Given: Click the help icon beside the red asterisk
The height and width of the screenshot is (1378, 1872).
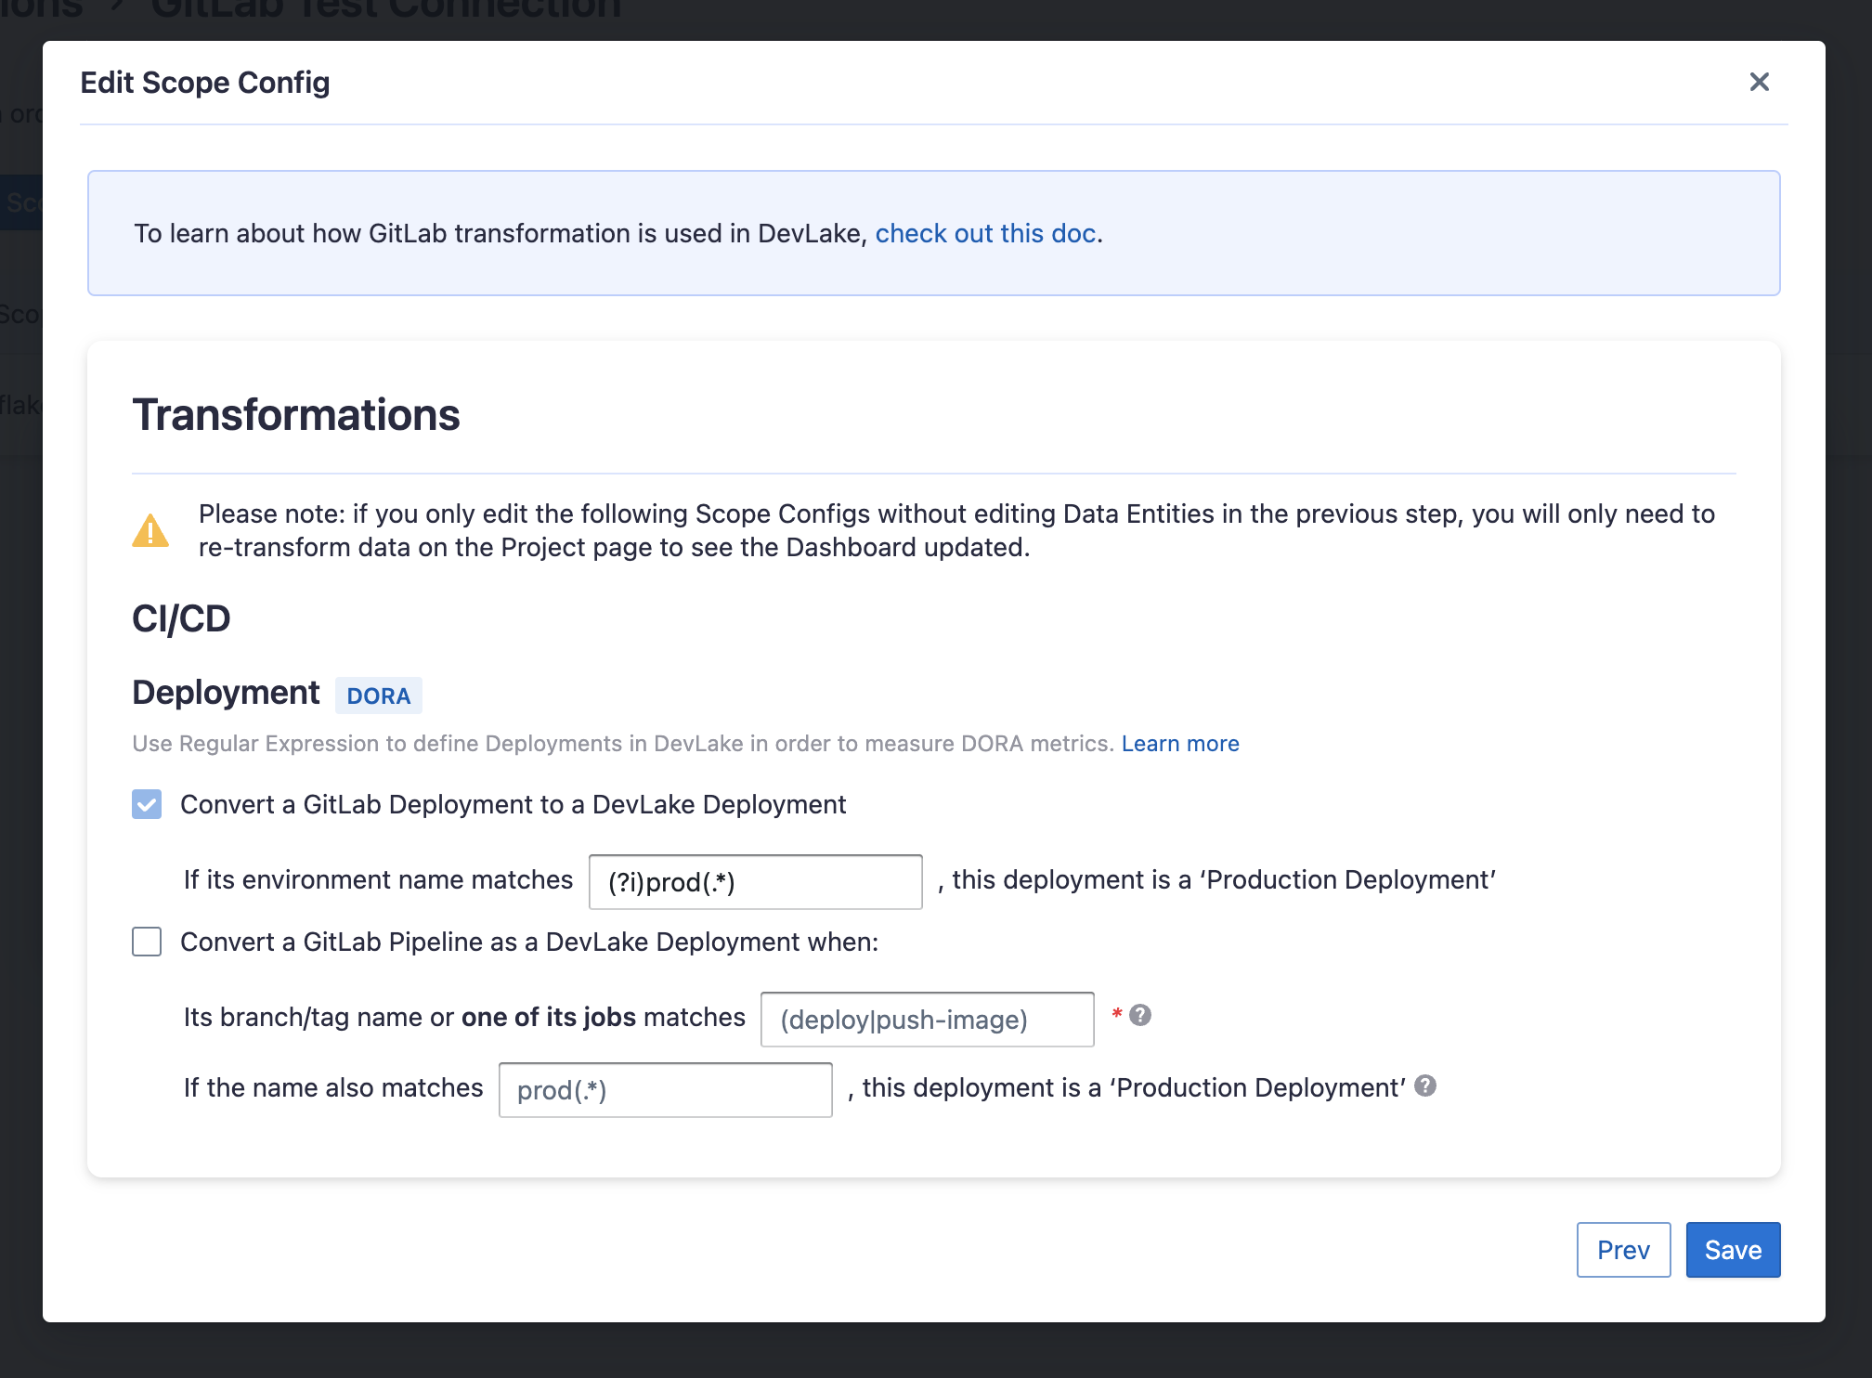Looking at the screenshot, I should [1140, 1016].
